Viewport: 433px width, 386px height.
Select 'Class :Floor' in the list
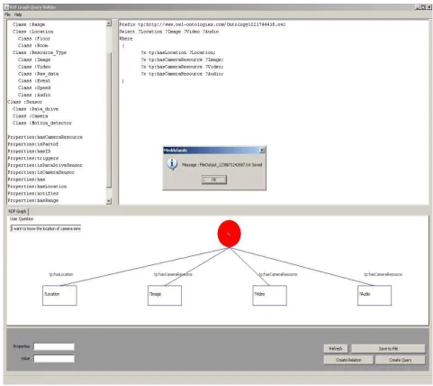point(34,39)
